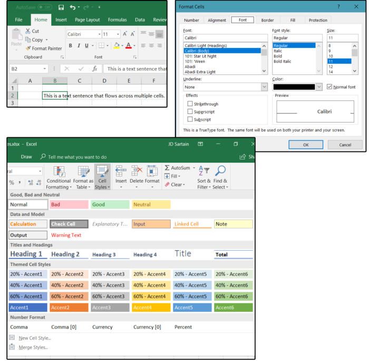Image resolution: width=369 pixels, height=361 pixels.
Task: Open the Protection tab in Format Cells
Action: [x=318, y=20]
